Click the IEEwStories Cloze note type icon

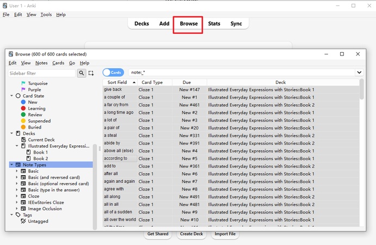tap(23, 203)
